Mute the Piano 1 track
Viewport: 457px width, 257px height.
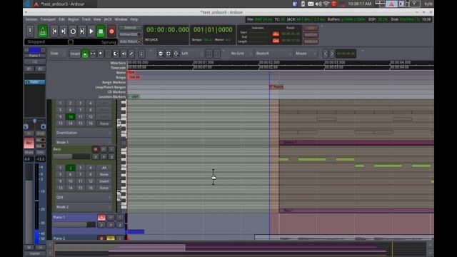(x=111, y=217)
